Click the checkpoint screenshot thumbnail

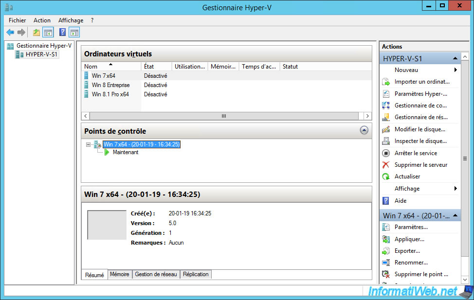click(x=107, y=225)
